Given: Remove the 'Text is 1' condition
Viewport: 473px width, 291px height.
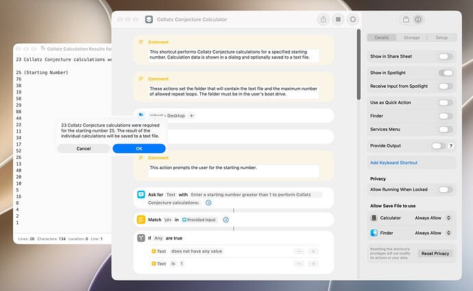Looking at the screenshot, I should point(299,264).
